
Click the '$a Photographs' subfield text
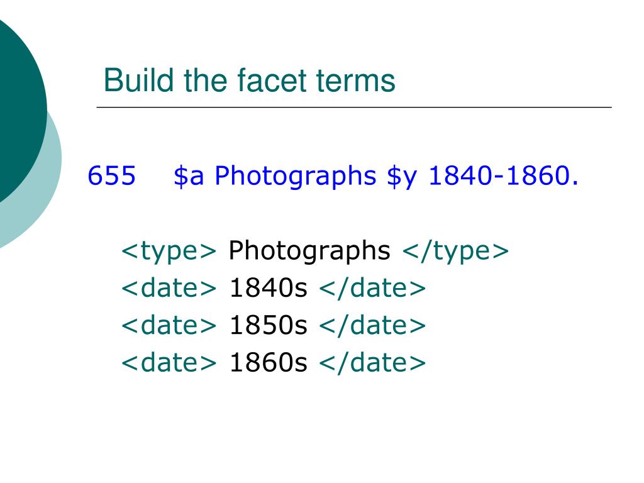[x=275, y=177]
